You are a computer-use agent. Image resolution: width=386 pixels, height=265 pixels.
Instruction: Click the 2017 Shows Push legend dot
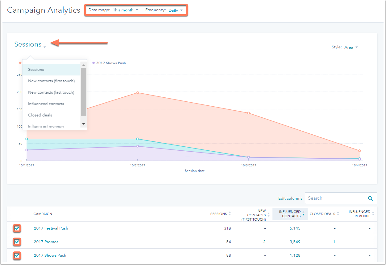[93, 63]
